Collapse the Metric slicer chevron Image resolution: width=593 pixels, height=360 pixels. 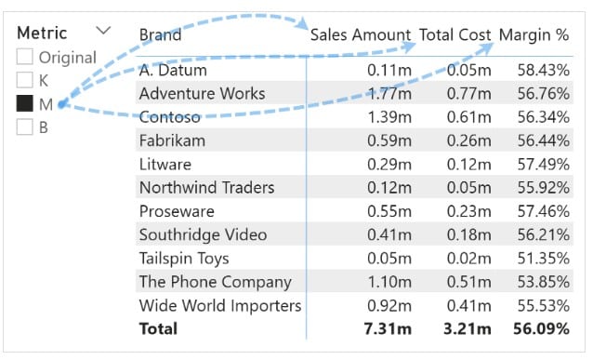(103, 31)
